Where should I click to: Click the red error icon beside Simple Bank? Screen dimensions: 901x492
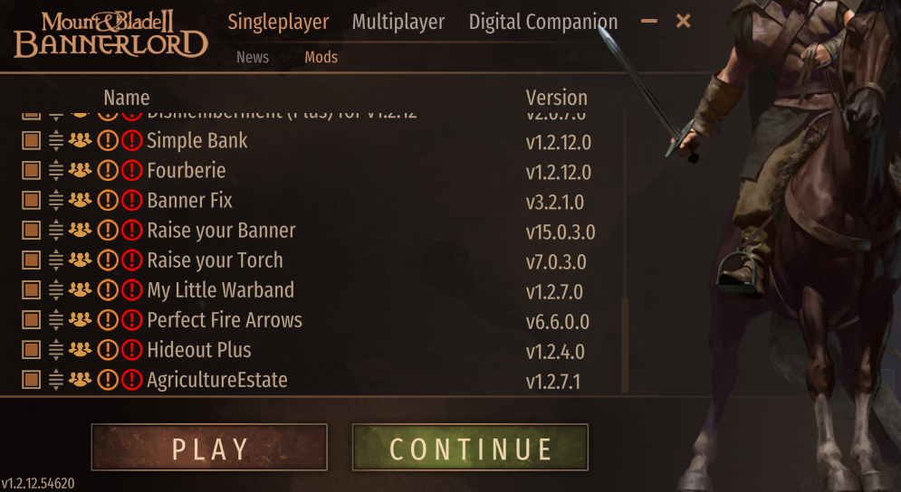coord(132,140)
